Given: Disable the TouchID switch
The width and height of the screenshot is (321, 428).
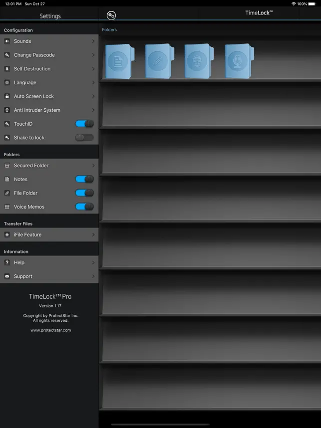Looking at the screenshot, I should point(84,124).
